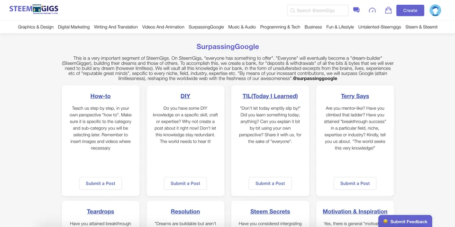
Task: Submit a Post in TIL card
Action: (270, 183)
